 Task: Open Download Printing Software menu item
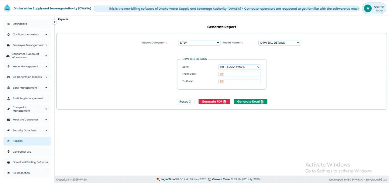point(27,162)
